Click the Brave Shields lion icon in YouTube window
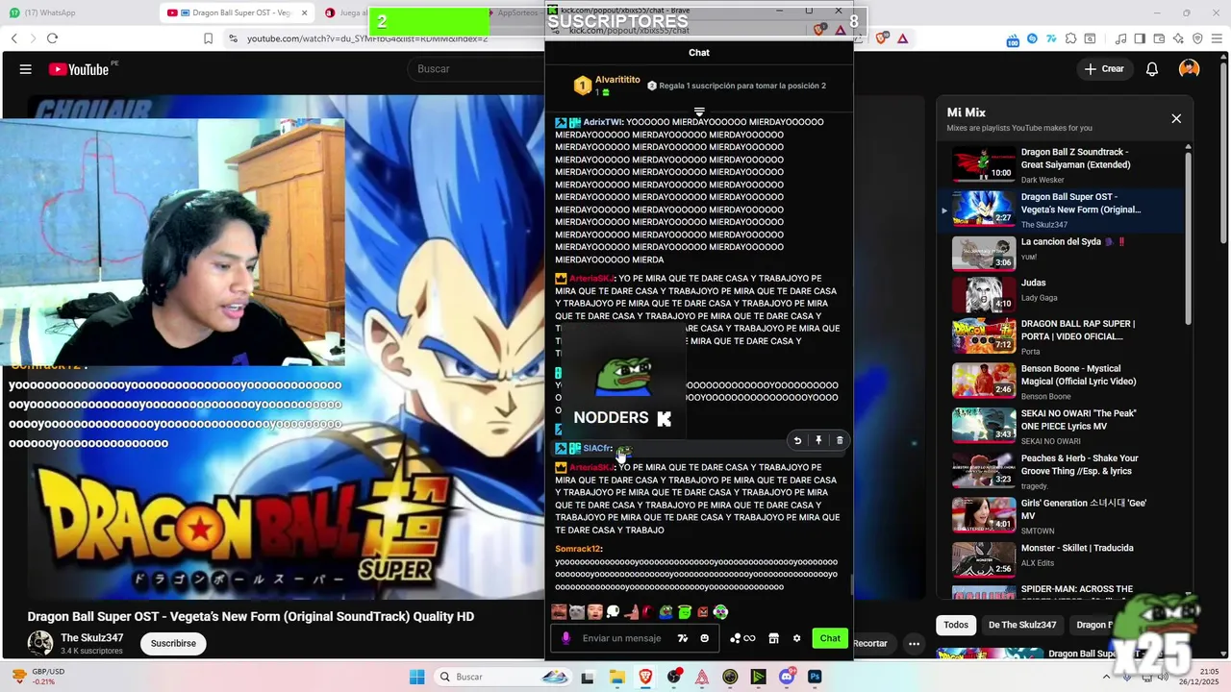This screenshot has width=1231, height=692. 882,38
